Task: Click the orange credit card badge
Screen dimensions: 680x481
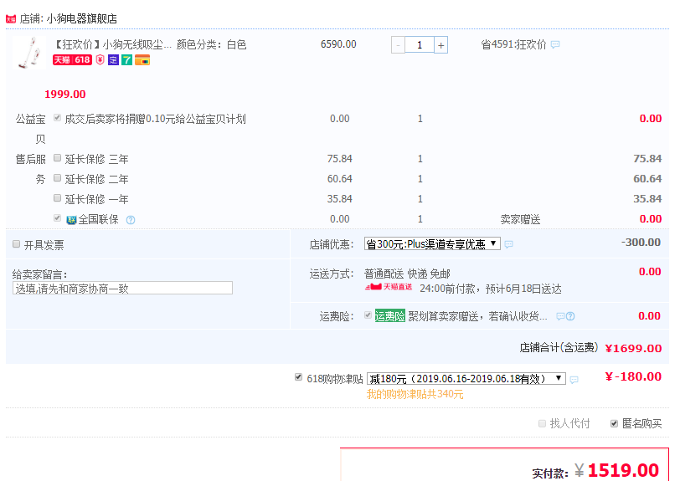Action: 142,59
